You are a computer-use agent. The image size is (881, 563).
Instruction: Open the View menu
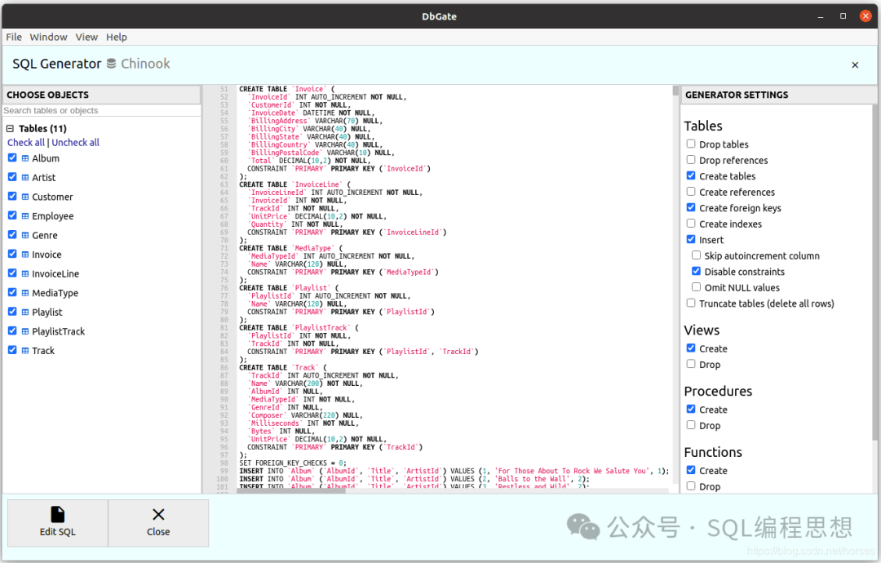tap(86, 37)
